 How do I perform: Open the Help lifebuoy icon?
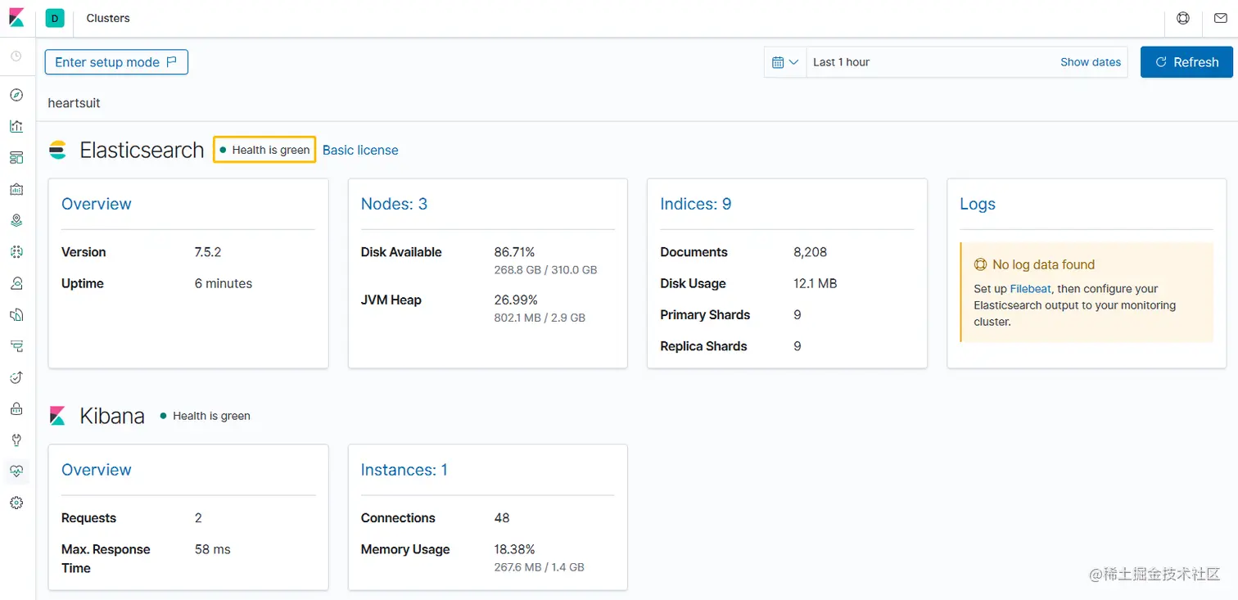point(1182,17)
